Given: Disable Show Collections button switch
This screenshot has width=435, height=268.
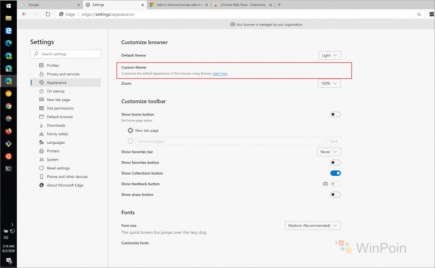Looking at the screenshot, I should (335, 173).
